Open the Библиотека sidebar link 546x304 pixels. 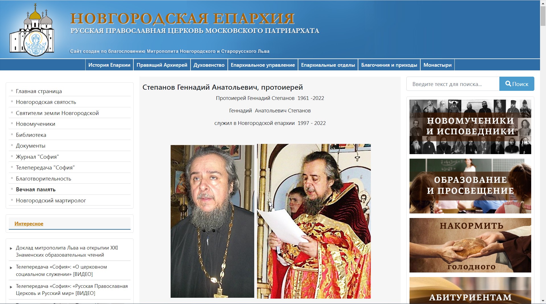[x=31, y=135]
